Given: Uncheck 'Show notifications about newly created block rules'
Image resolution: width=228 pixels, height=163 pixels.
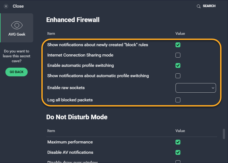Looking at the screenshot, I should (178, 45).
